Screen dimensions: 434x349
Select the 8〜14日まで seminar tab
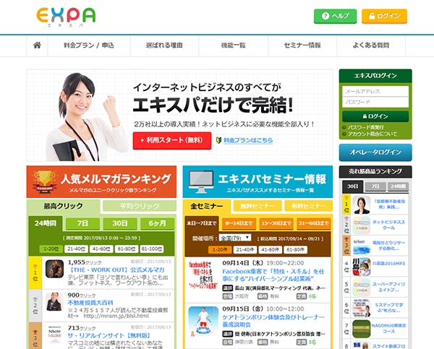point(239,223)
